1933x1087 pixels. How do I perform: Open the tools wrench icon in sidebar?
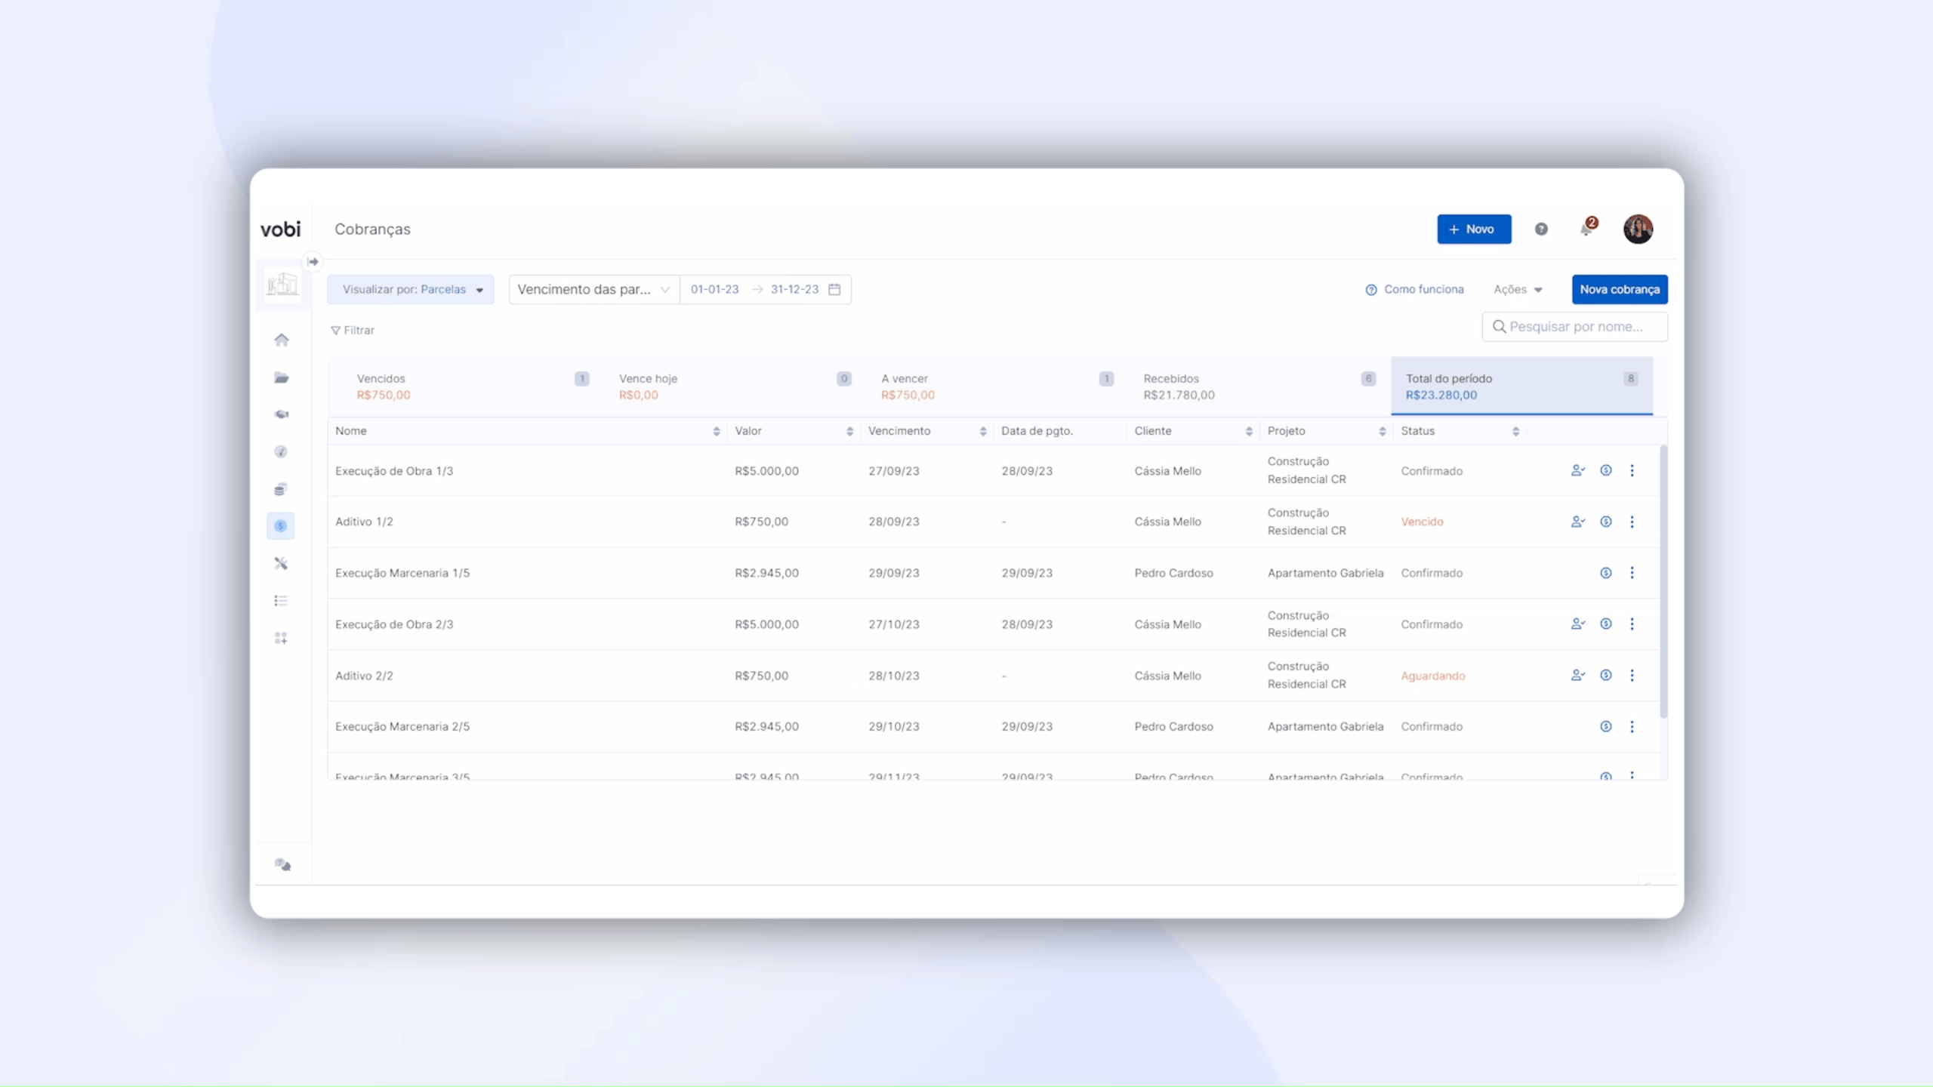[281, 563]
